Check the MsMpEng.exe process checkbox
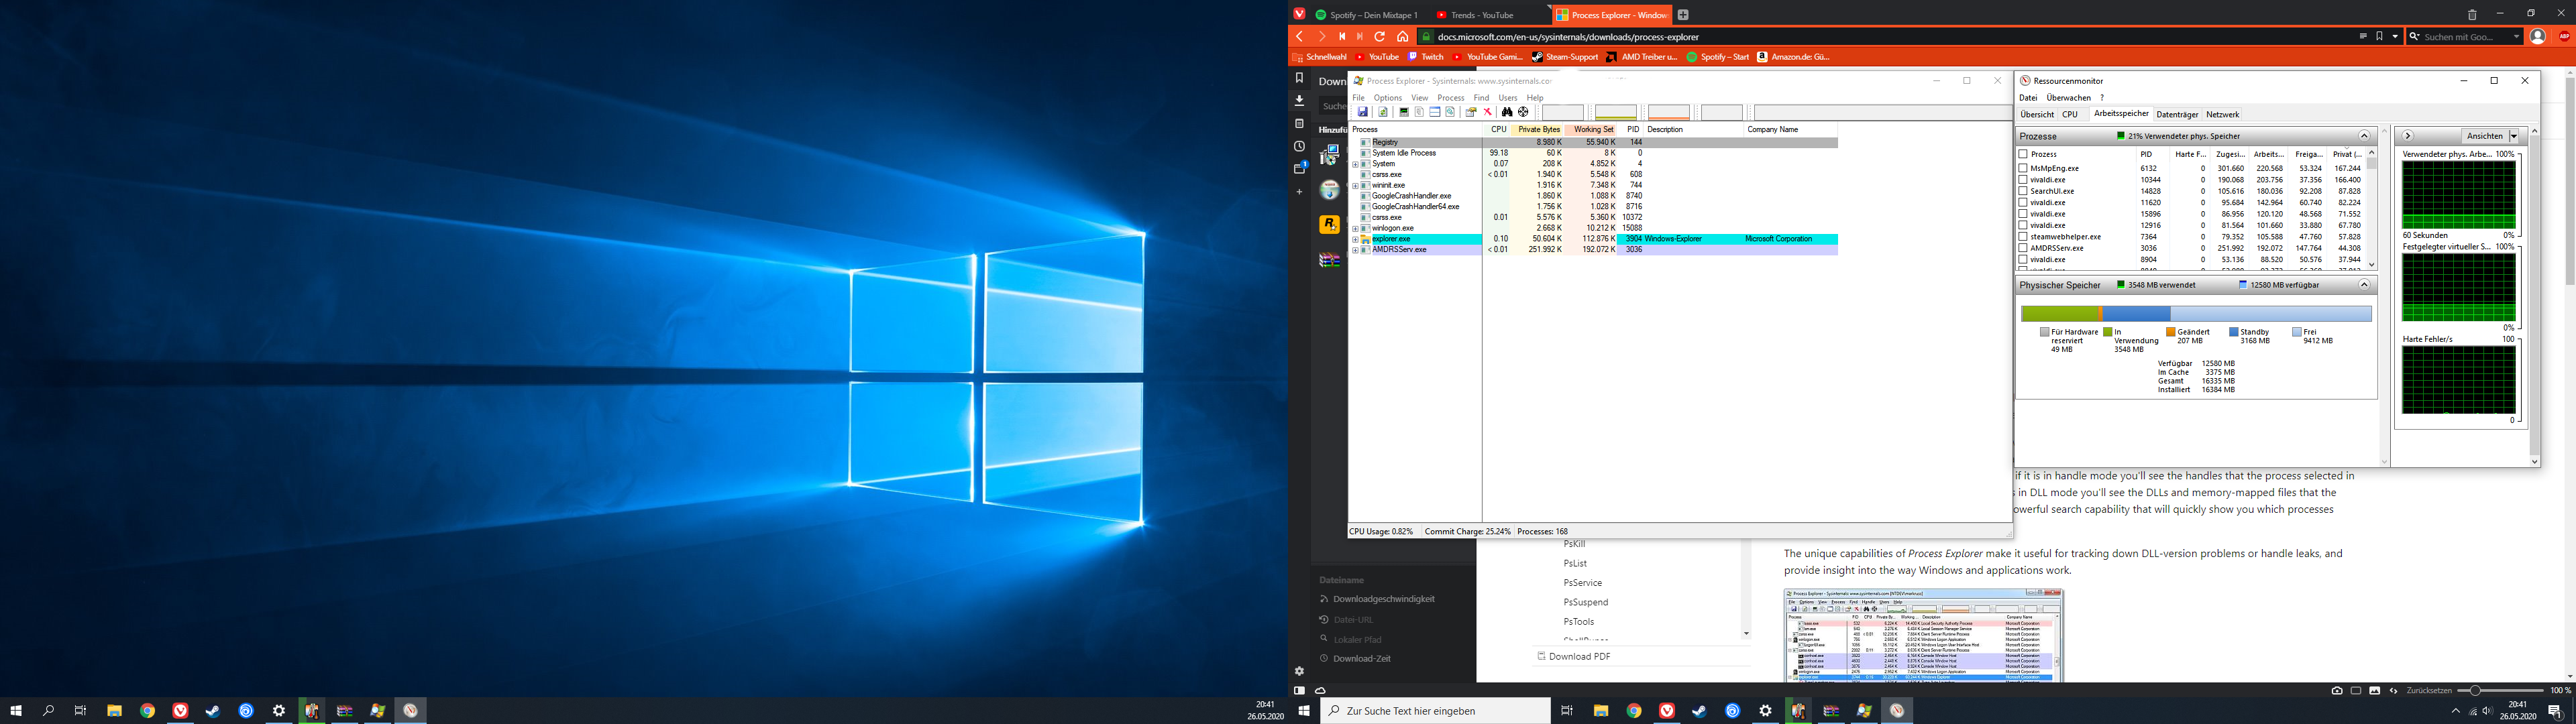 coord(2023,168)
